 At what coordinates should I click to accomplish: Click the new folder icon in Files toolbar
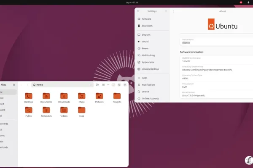[97, 85]
